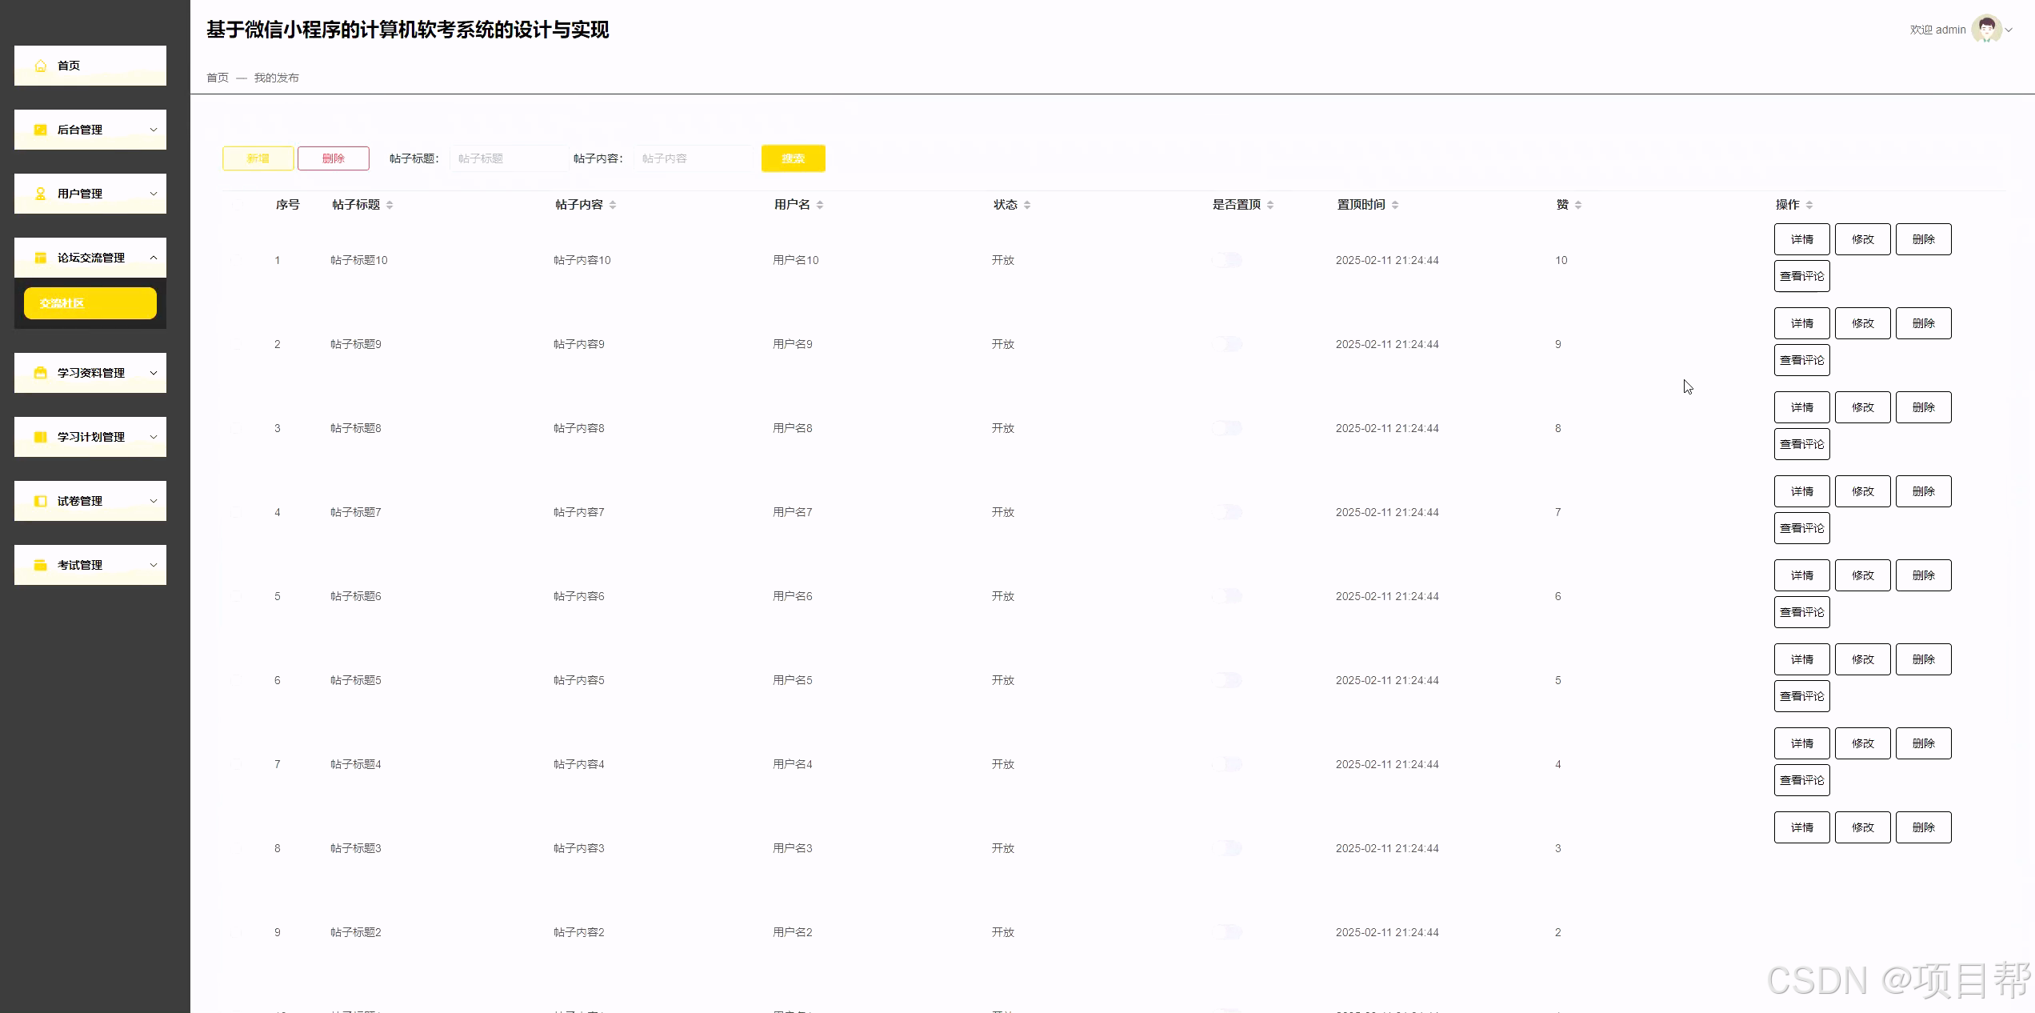Viewport: 2035px width, 1013px height.
Task: Click the 后台管理 sidebar icon
Action: pyautogui.click(x=40, y=129)
